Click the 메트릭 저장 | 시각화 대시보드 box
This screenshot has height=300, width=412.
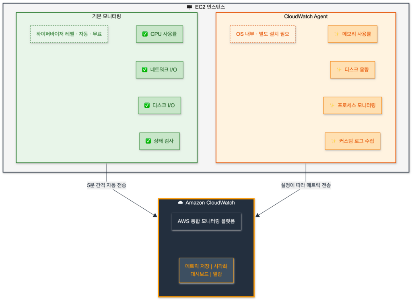(x=206, y=270)
